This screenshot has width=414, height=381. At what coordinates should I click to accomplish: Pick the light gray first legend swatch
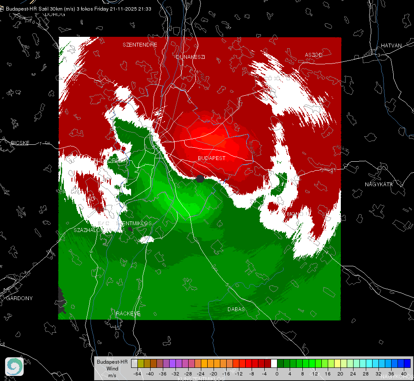click(x=134, y=364)
